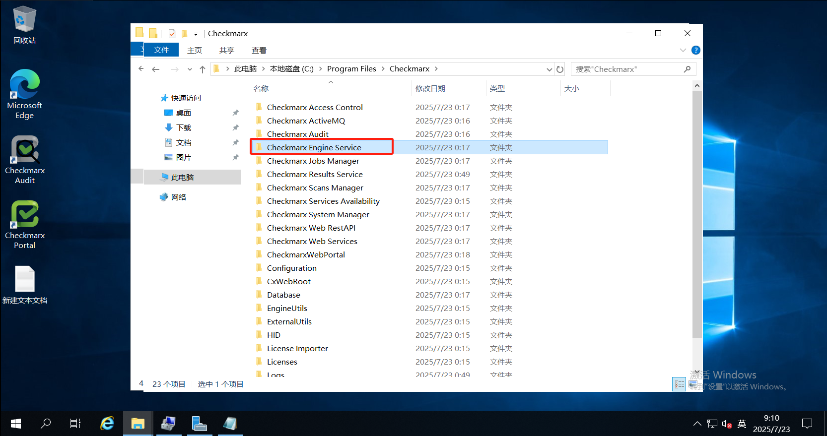This screenshot has height=436, width=827.
Task: Click the File Explorer taskbar icon
Action: pyautogui.click(x=138, y=424)
